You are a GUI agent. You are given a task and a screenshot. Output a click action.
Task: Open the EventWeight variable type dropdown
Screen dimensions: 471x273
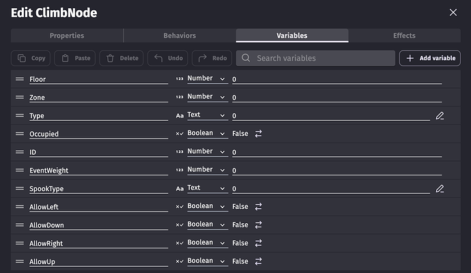[x=208, y=170]
